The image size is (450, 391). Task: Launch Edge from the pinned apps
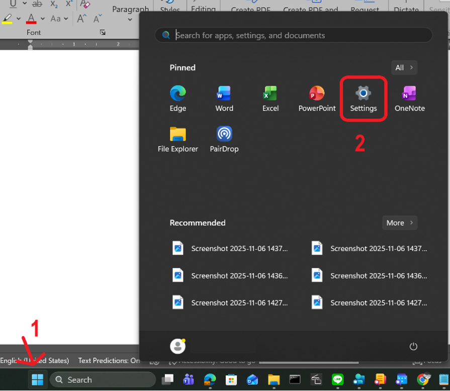pos(177,99)
